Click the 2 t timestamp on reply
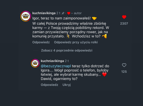Image resolution: width=143 pixels, height=106 pixels. point(67,61)
